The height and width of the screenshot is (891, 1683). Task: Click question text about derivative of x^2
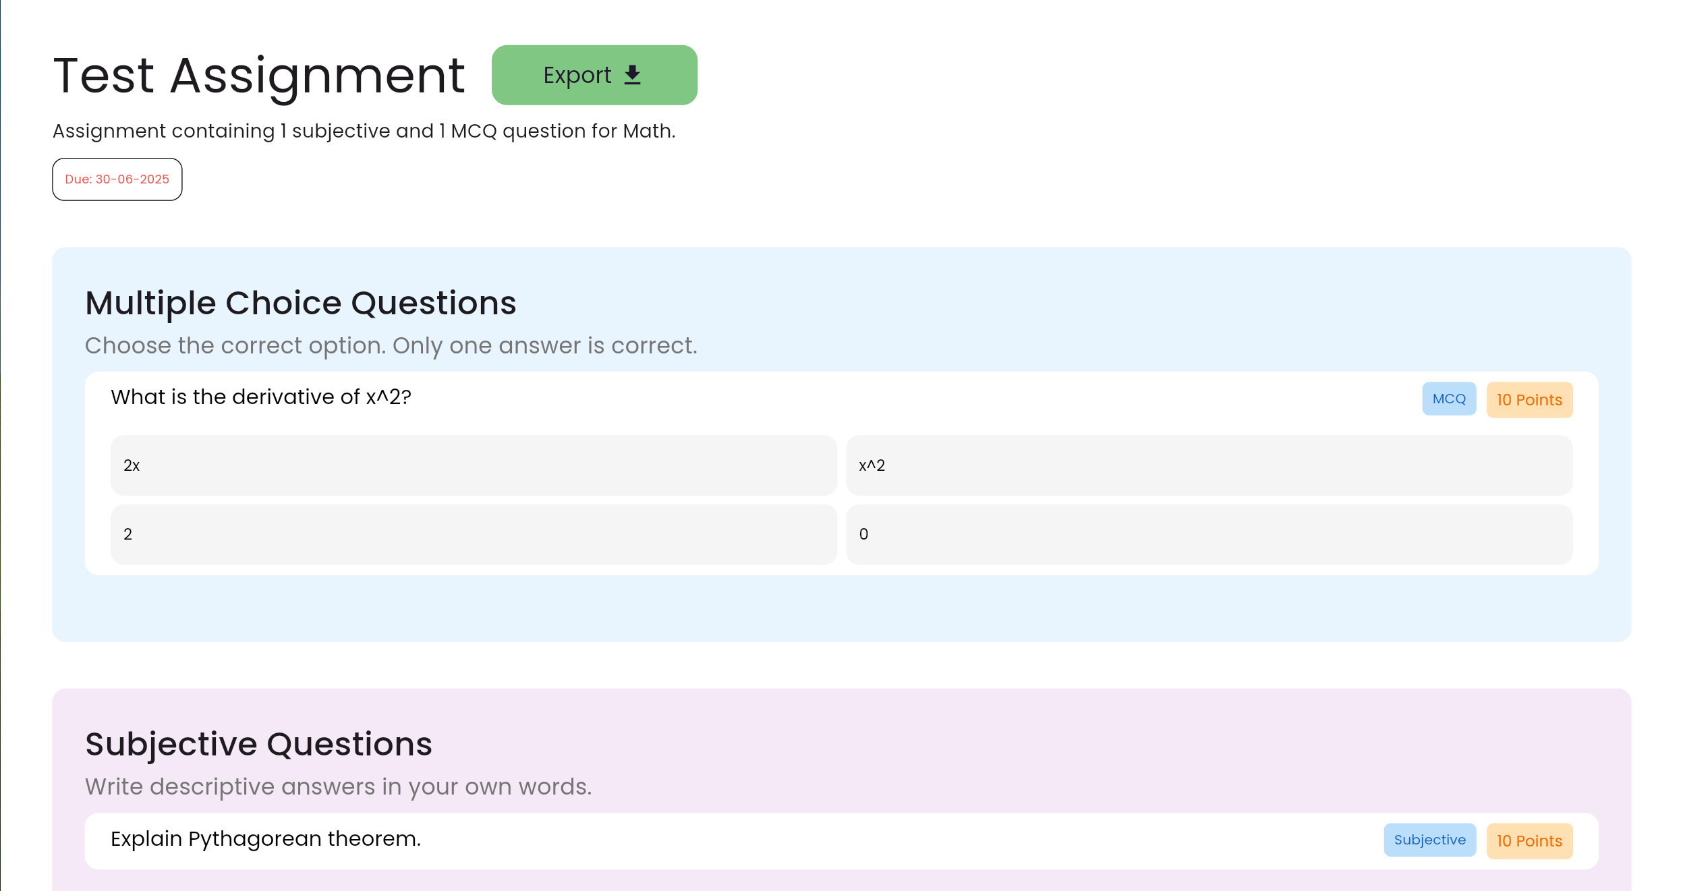(261, 397)
